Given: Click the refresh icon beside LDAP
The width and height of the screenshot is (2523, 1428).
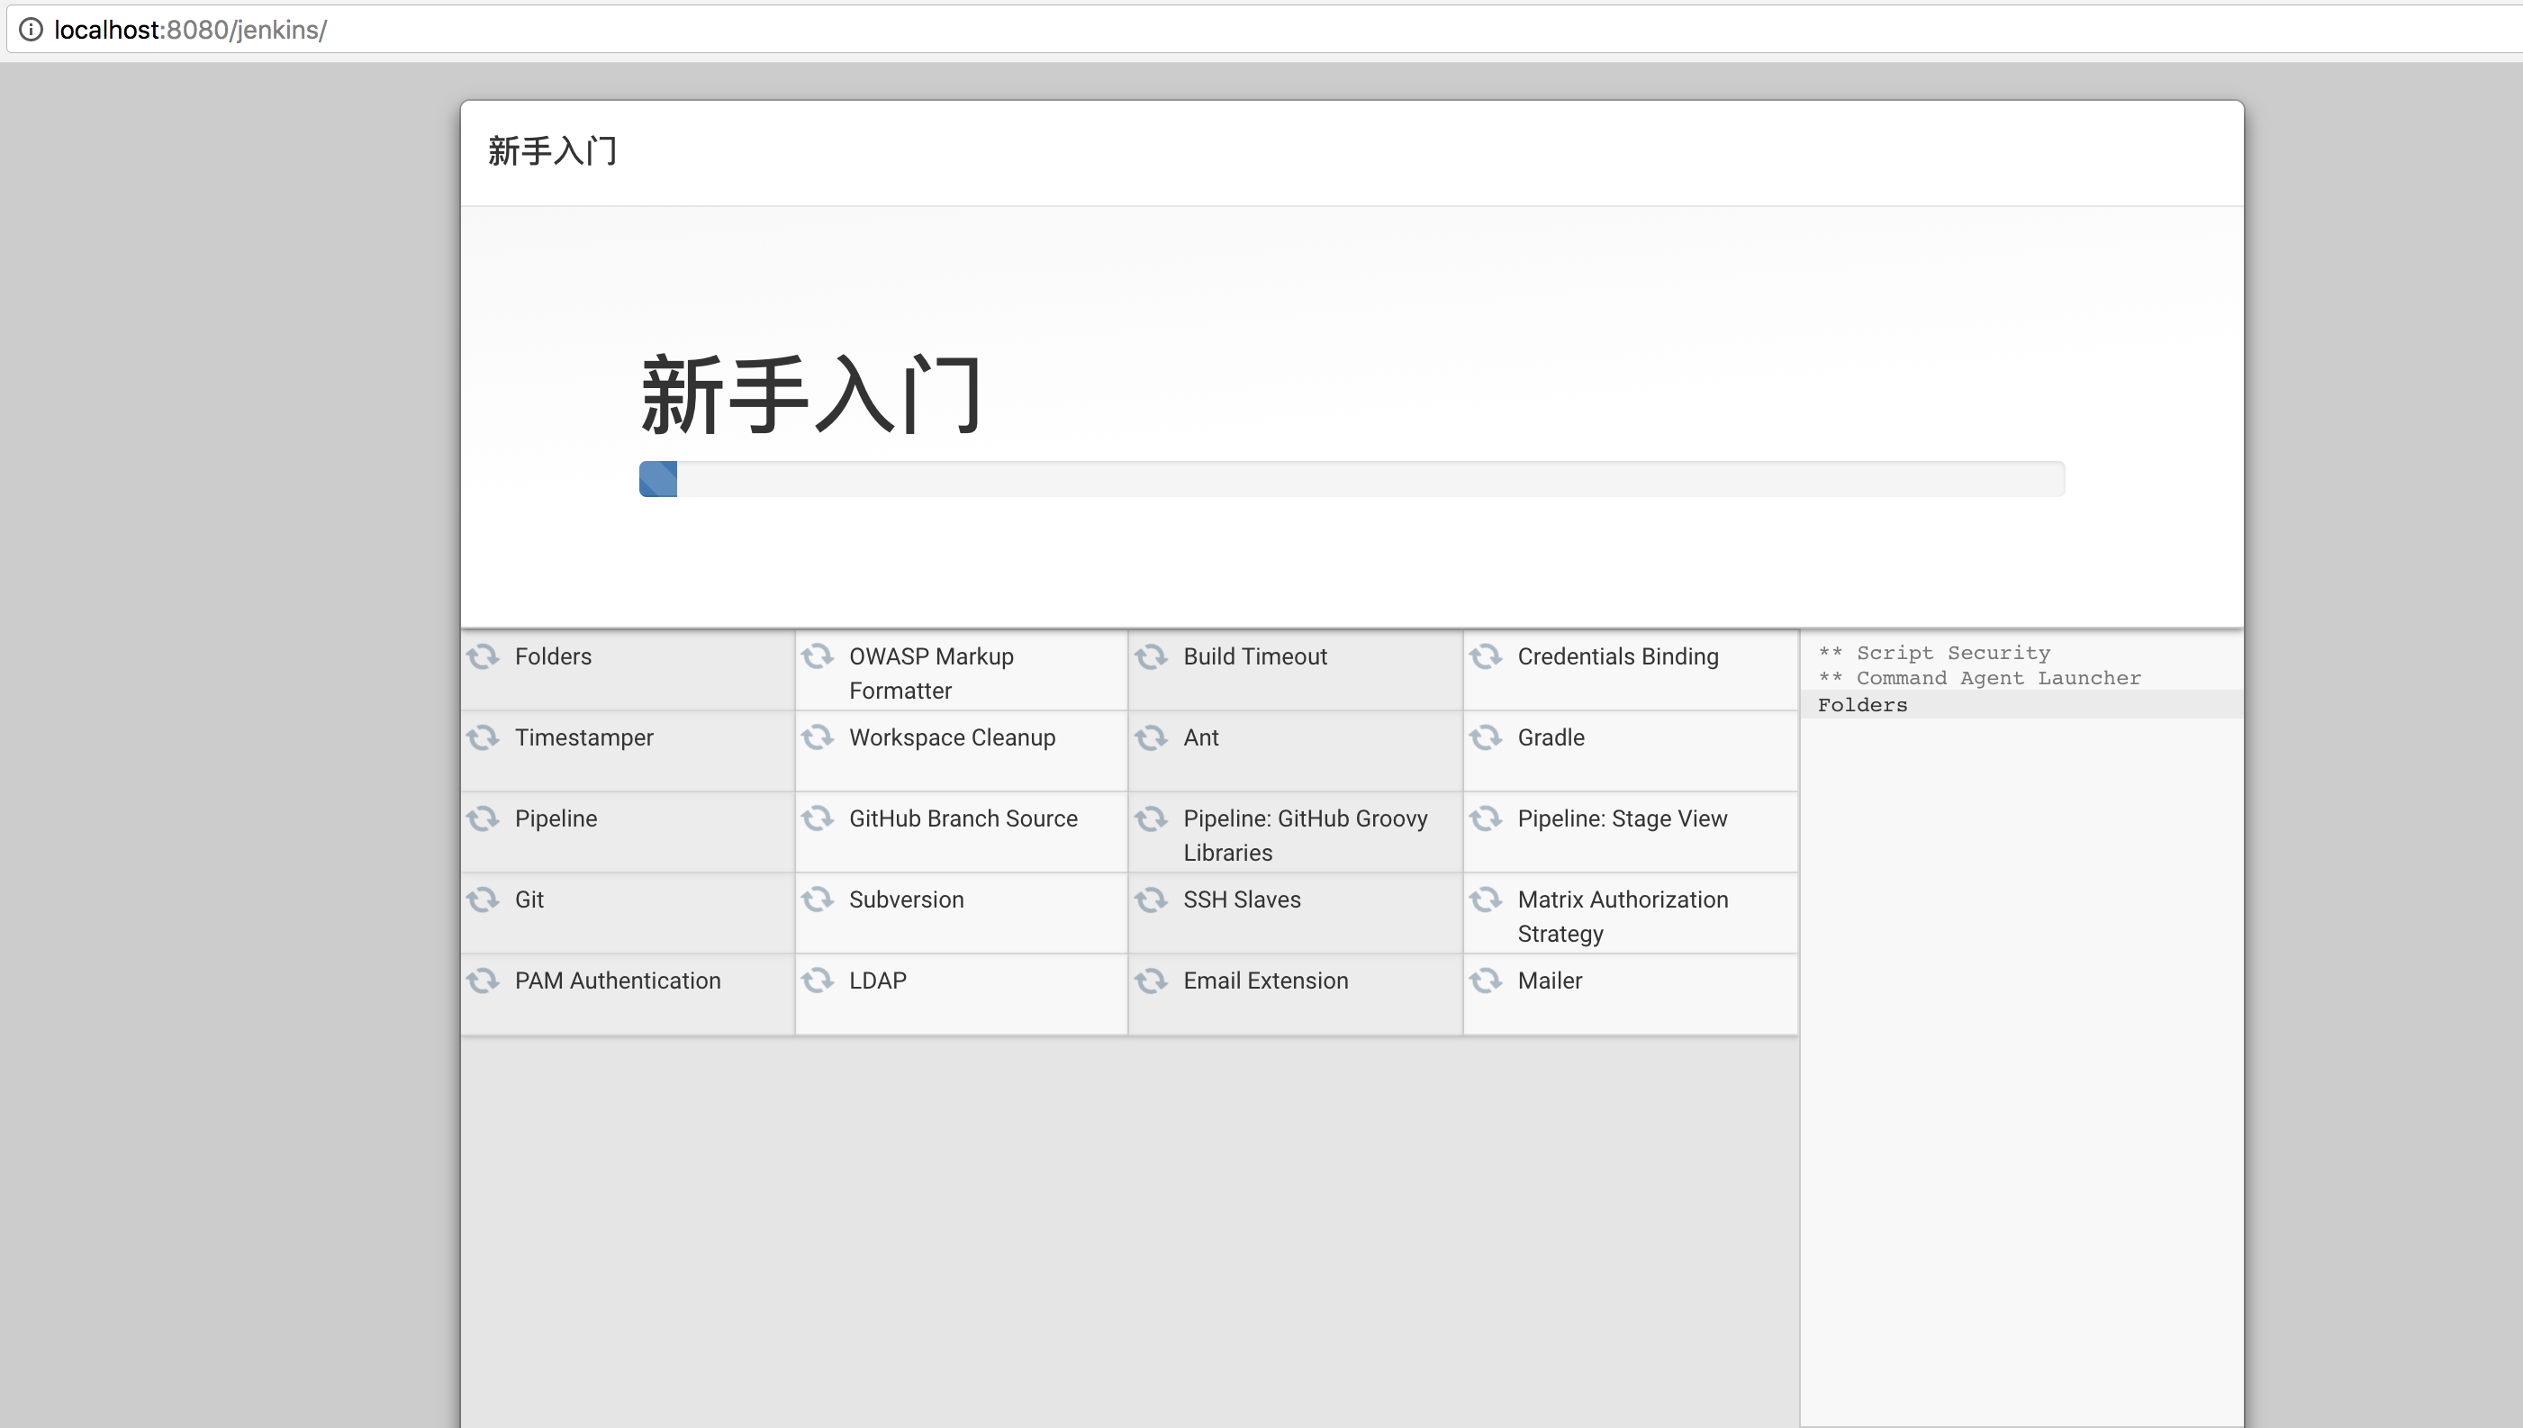Looking at the screenshot, I should click(817, 981).
